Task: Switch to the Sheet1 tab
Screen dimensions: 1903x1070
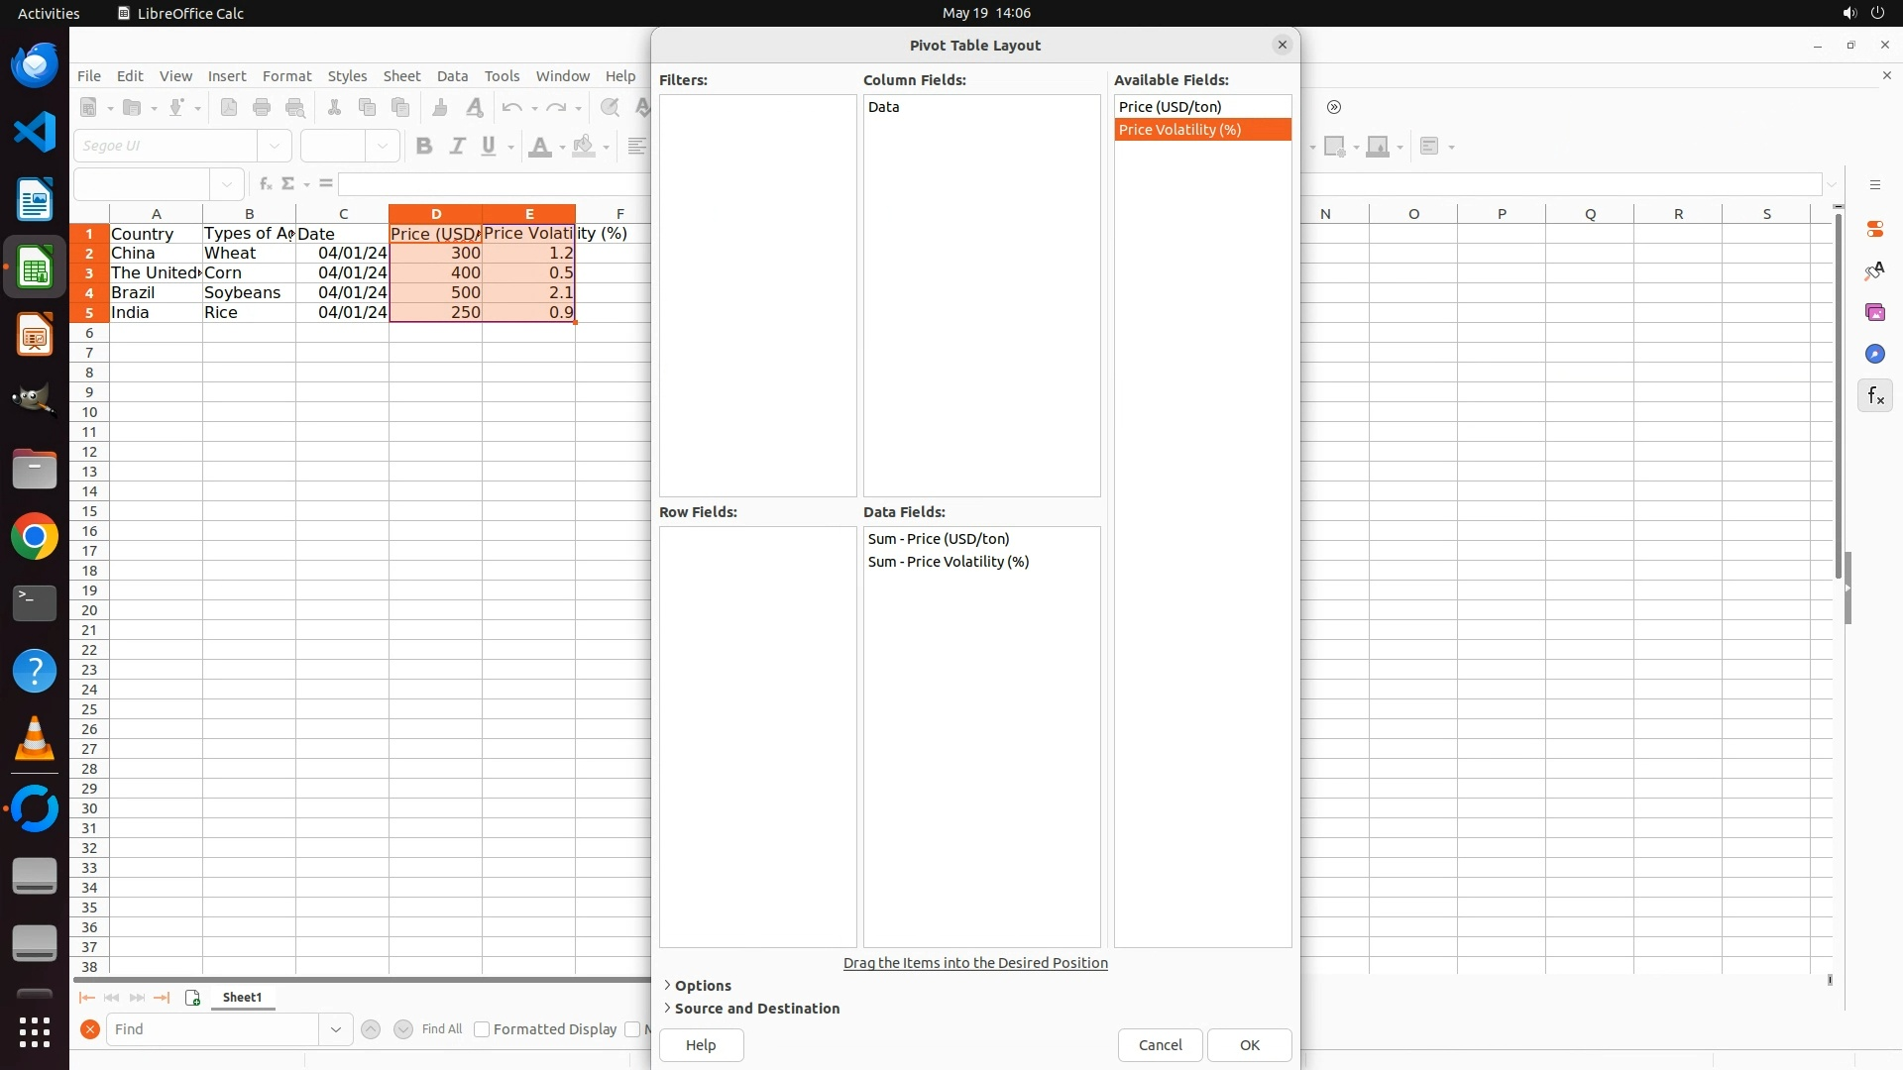Action: tap(242, 998)
